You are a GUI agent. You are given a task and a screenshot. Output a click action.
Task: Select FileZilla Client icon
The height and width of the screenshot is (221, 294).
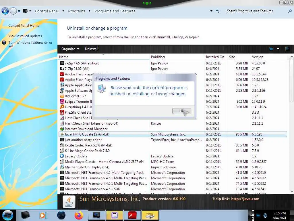[x=62, y=112]
